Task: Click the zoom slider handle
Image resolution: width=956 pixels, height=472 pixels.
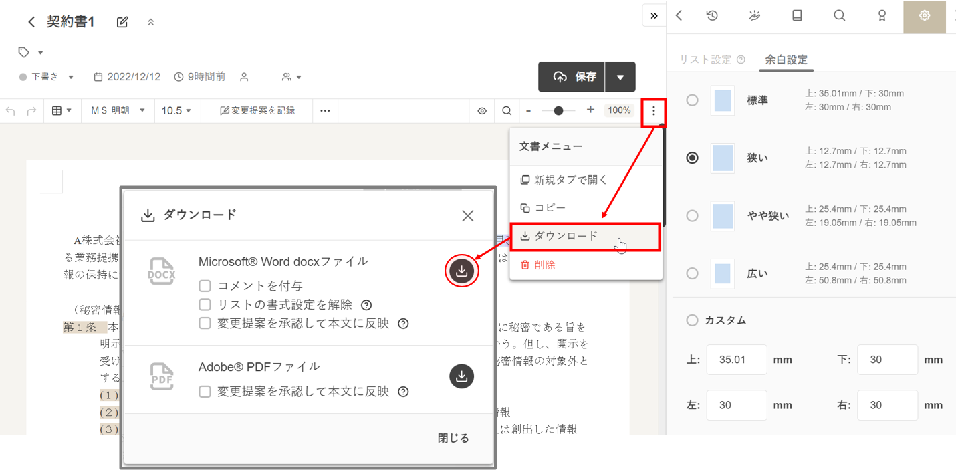Action: pos(558,111)
